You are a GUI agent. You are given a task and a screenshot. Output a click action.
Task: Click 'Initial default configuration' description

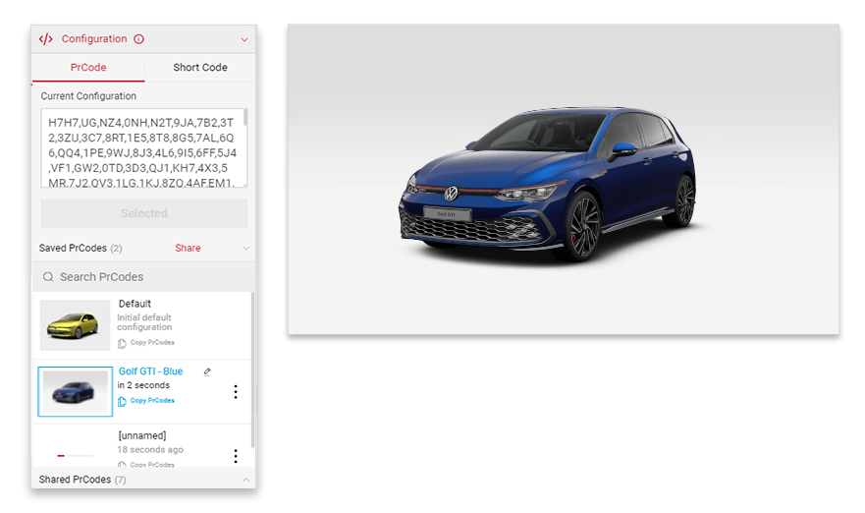point(144,322)
